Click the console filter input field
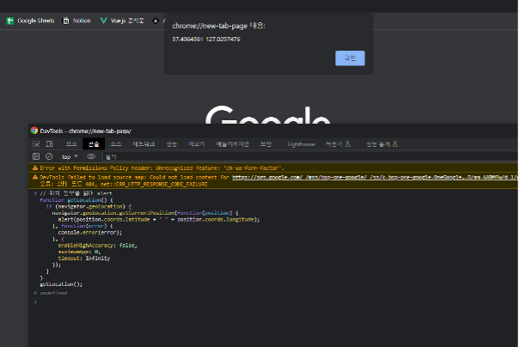The image size is (519, 347). coord(310,156)
